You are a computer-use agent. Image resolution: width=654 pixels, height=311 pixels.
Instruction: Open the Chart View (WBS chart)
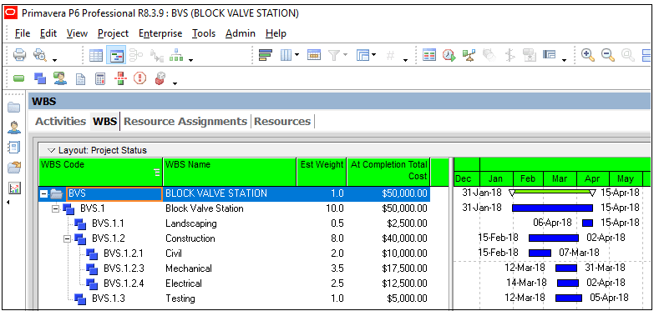pos(176,55)
